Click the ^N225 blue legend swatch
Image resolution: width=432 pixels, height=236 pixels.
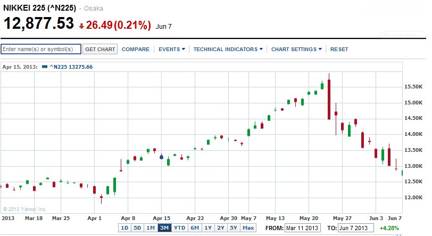(44, 67)
